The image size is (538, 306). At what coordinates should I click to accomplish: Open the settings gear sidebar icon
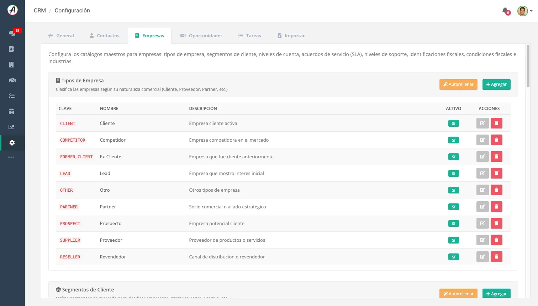[x=12, y=143]
